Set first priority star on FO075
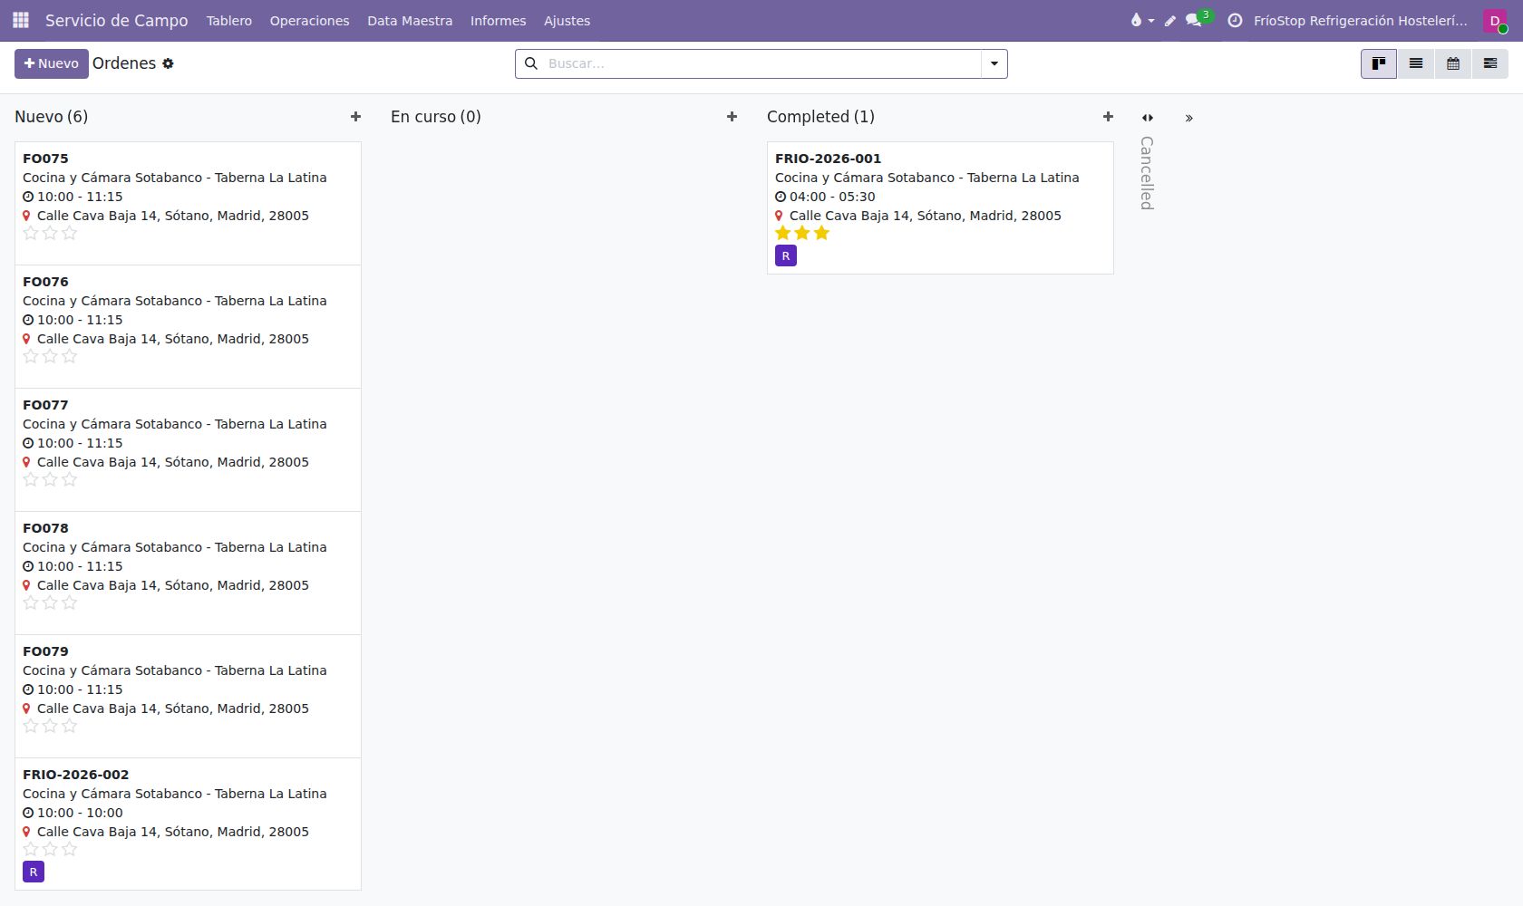This screenshot has width=1523, height=906. [31, 234]
